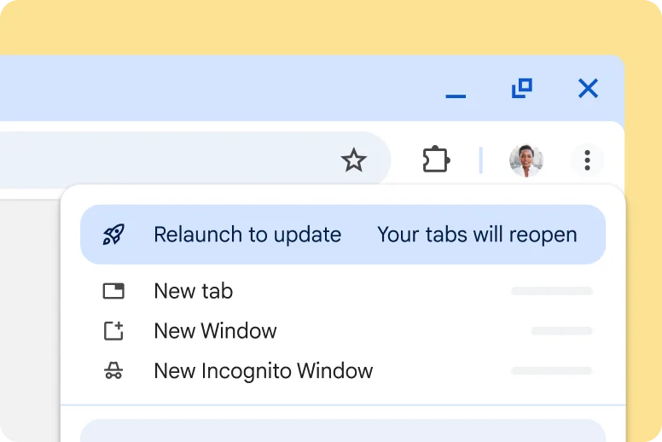Viewport: 662px width, 442px height.
Task: Choose the New tab menu entry
Action: pos(194,291)
